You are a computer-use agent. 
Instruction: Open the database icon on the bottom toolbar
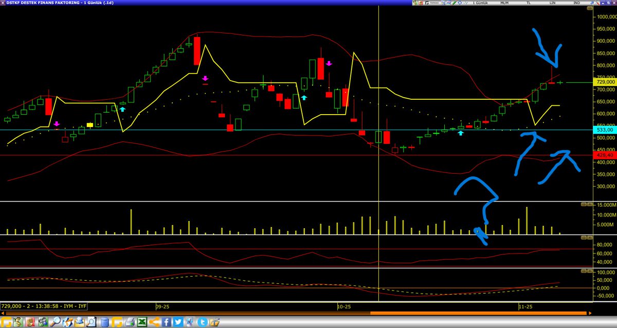click(104, 323)
